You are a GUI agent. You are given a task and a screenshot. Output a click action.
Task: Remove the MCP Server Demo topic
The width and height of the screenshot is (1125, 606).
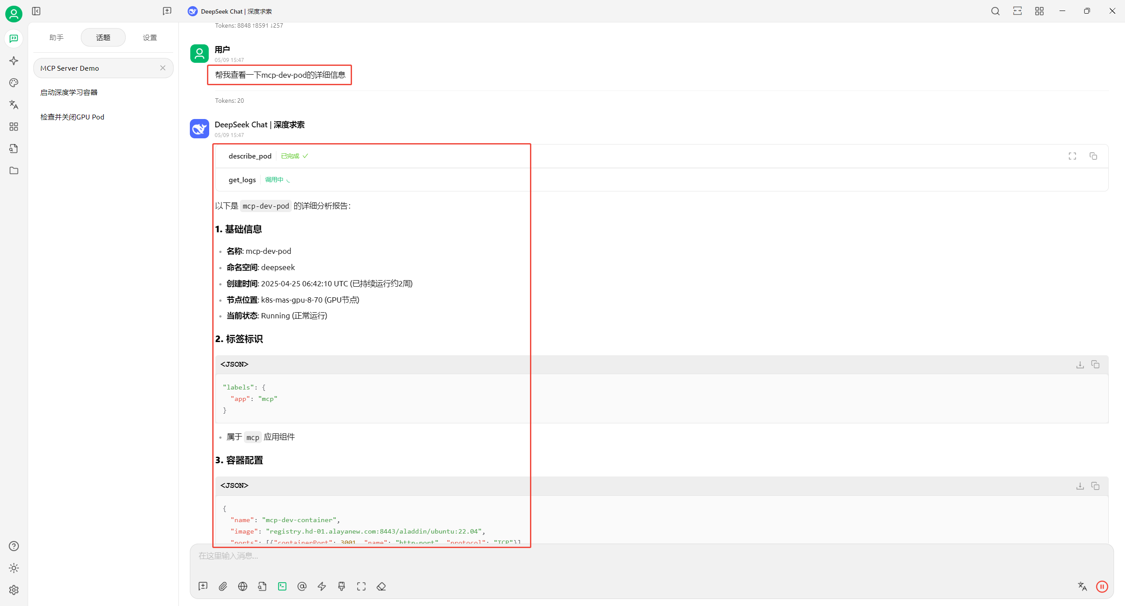coord(163,68)
